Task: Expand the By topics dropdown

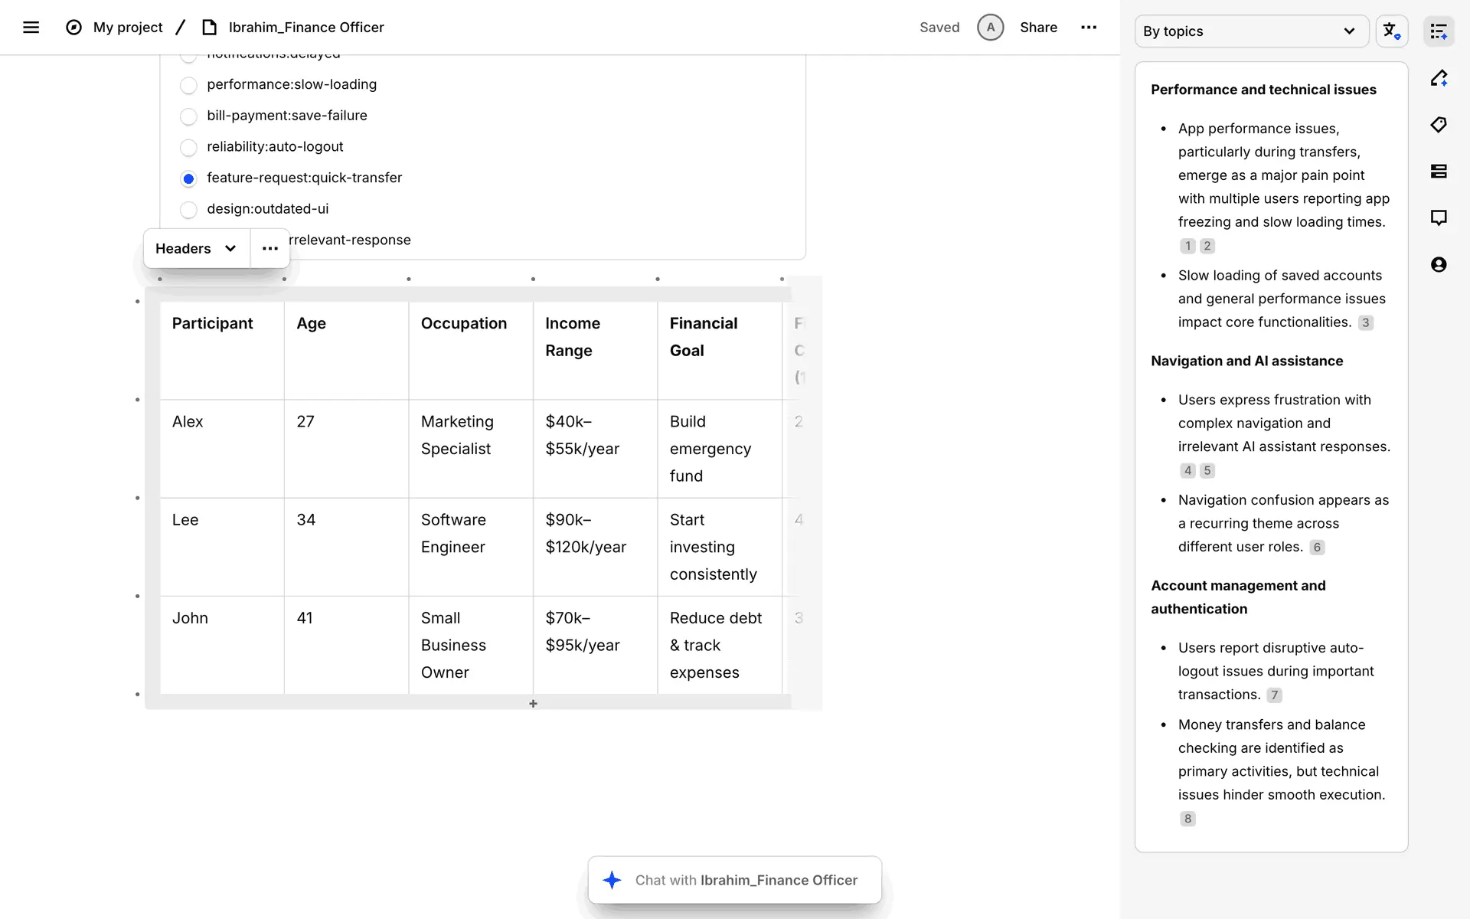Action: tap(1250, 31)
